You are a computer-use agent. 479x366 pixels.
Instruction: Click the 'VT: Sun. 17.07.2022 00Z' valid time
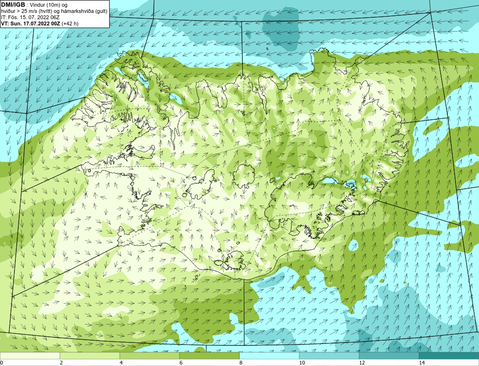31,23
